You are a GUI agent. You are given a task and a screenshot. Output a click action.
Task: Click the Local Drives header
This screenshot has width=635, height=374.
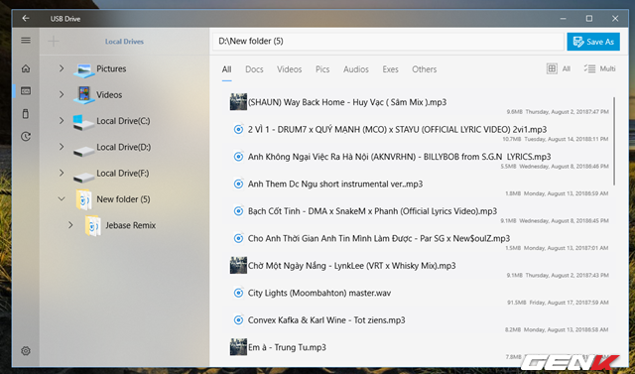point(124,42)
